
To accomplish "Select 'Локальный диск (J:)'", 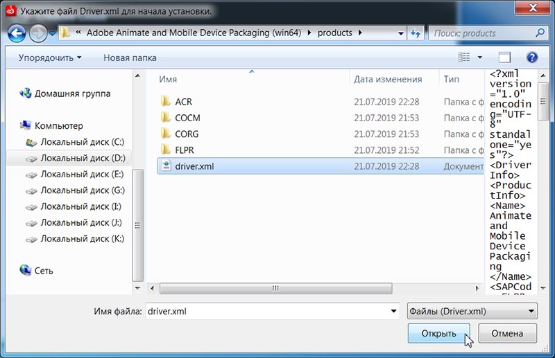I will click(x=81, y=223).
